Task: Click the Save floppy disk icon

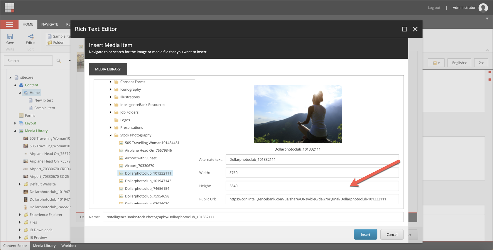Action: click(10, 37)
